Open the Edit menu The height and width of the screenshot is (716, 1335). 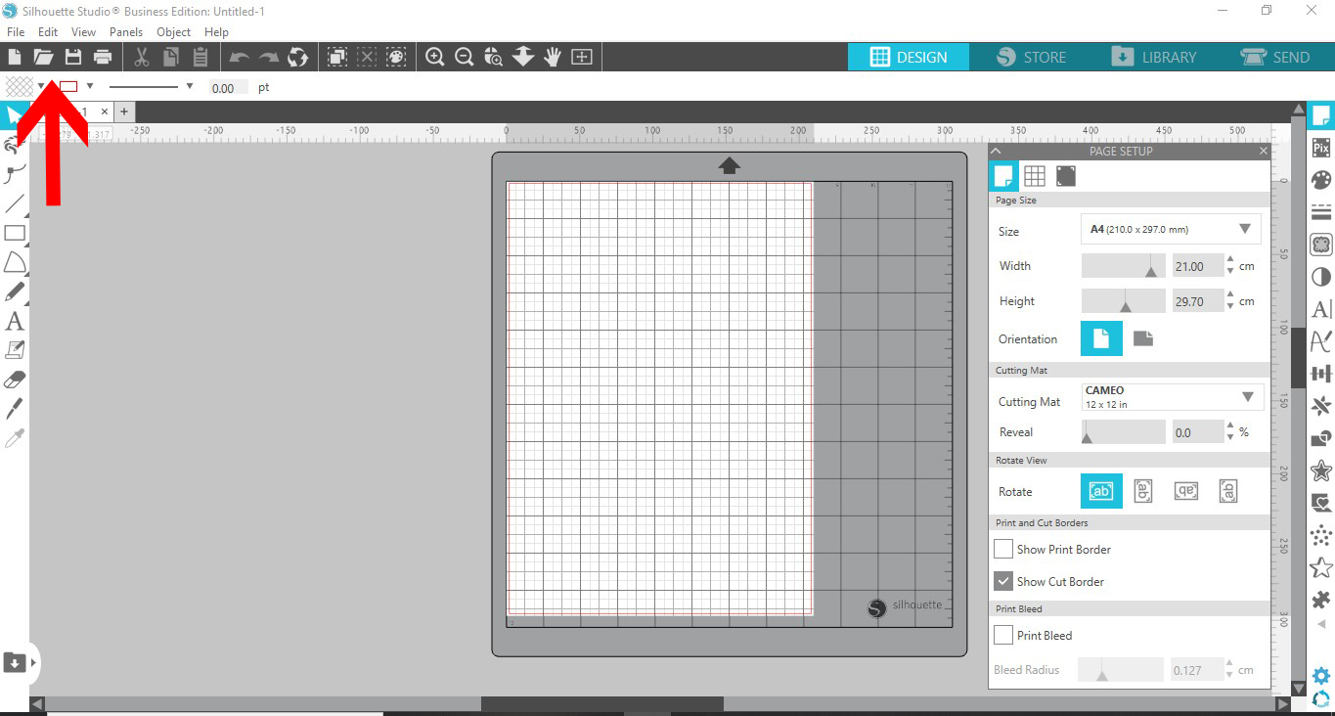(x=48, y=32)
